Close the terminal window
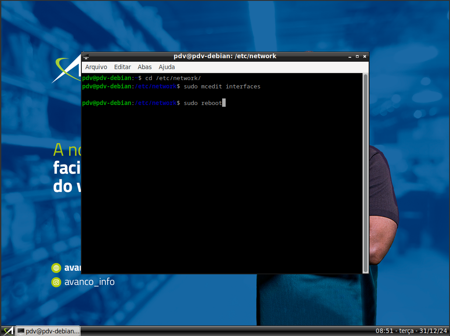The image size is (450, 336). [x=365, y=56]
